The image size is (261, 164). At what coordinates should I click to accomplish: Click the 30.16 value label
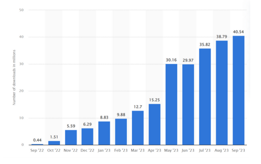[x=171, y=60]
